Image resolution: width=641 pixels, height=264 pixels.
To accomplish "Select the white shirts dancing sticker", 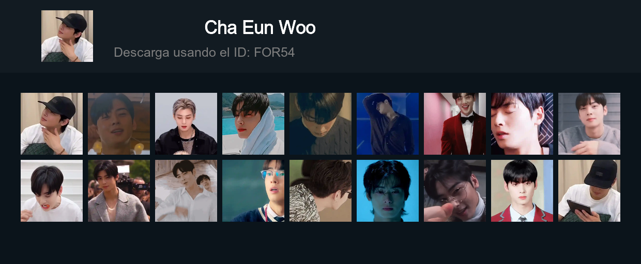I will pyautogui.click(x=186, y=191).
